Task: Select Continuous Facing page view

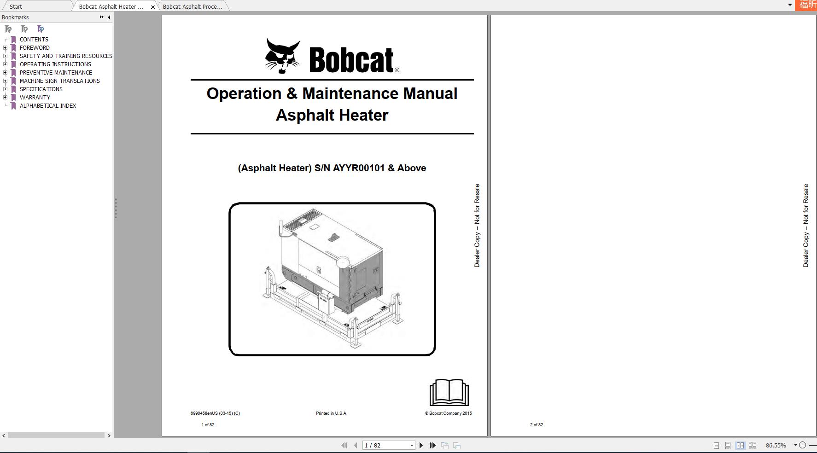Action: pyautogui.click(x=753, y=445)
